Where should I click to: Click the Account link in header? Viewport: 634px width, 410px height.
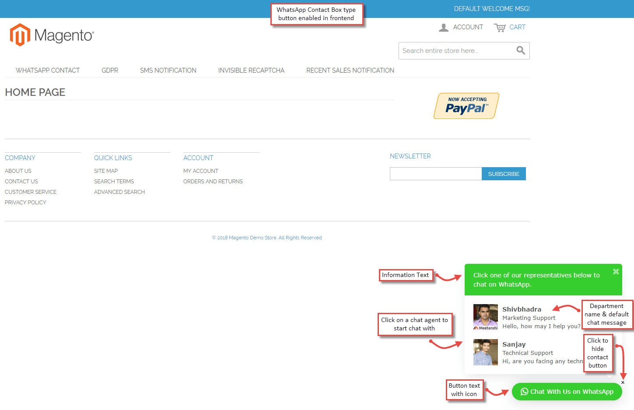point(468,27)
